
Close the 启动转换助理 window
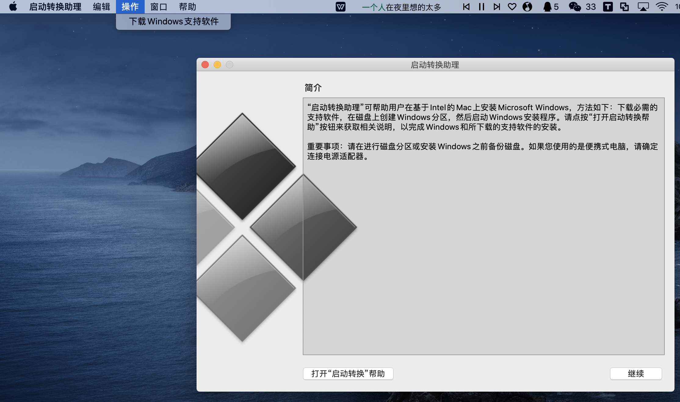point(205,65)
